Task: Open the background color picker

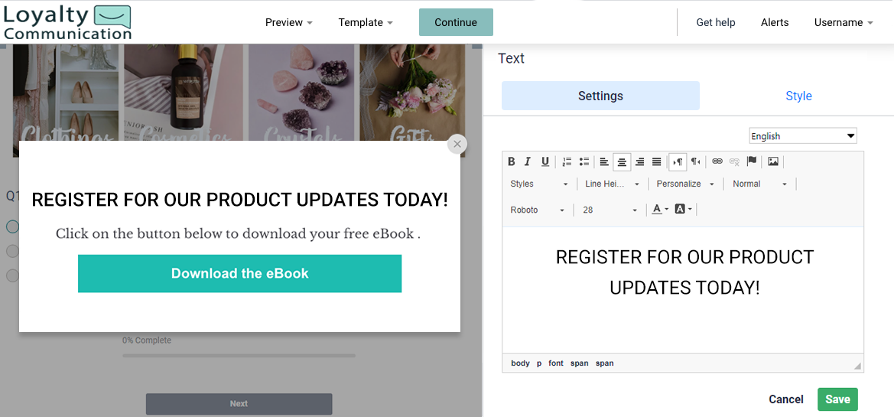Action: (x=683, y=210)
